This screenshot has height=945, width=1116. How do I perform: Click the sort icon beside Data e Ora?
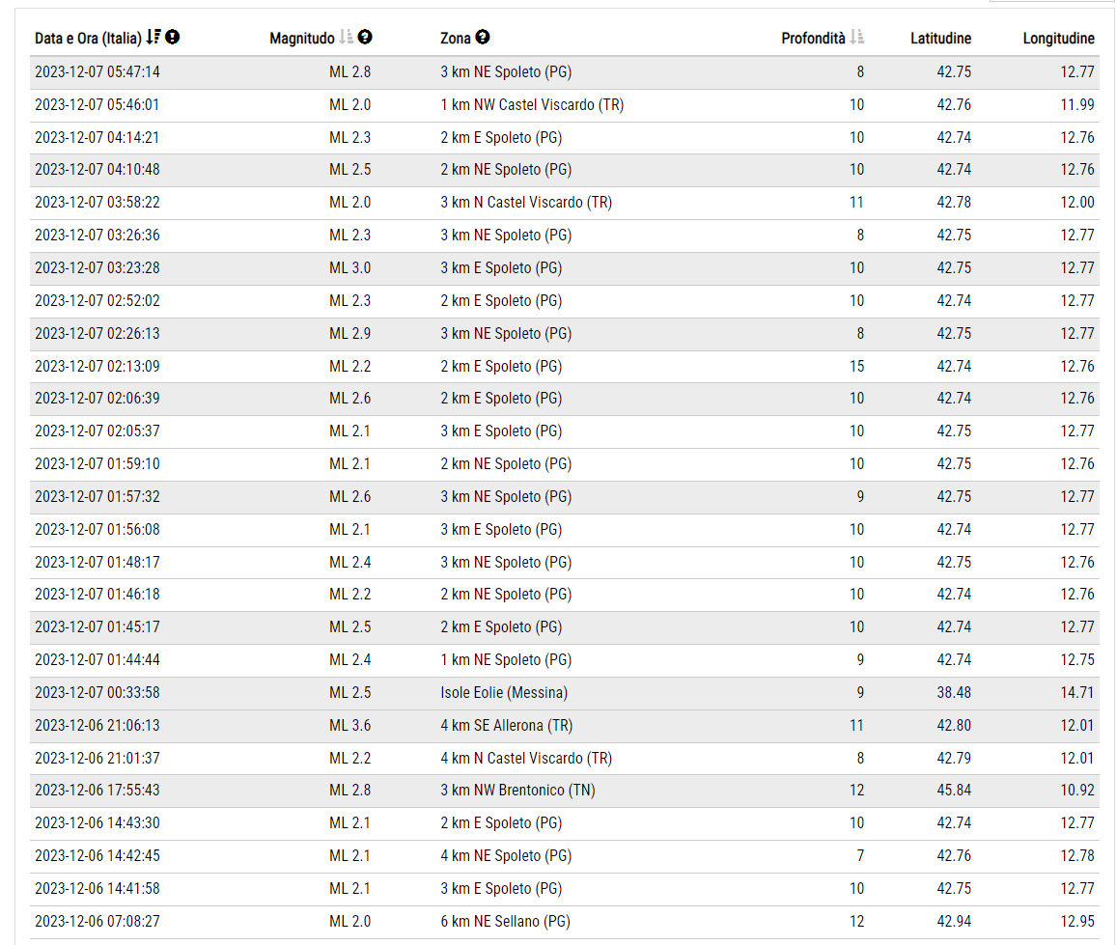(x=153, y=38)
